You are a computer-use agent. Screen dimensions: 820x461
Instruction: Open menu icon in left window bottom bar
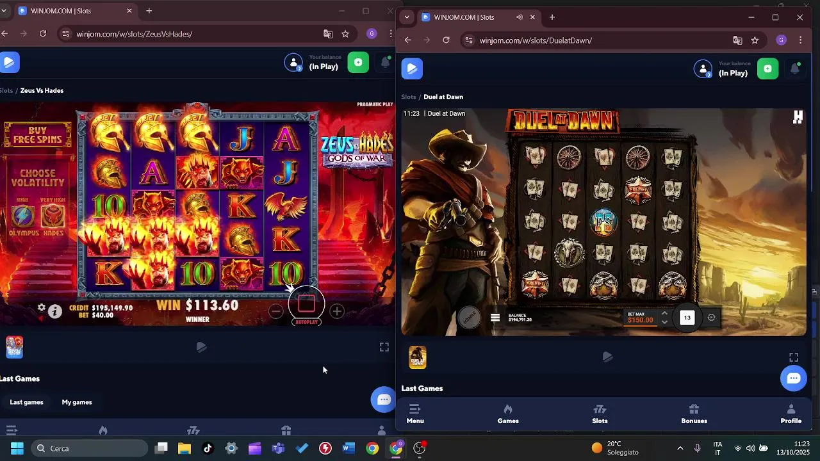click(11, 430)
